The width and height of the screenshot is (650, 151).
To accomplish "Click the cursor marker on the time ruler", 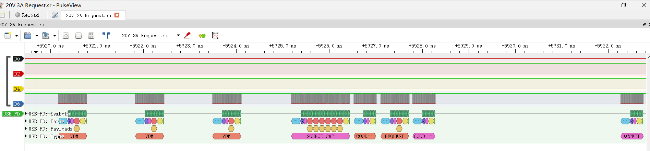I will [36, 52].
